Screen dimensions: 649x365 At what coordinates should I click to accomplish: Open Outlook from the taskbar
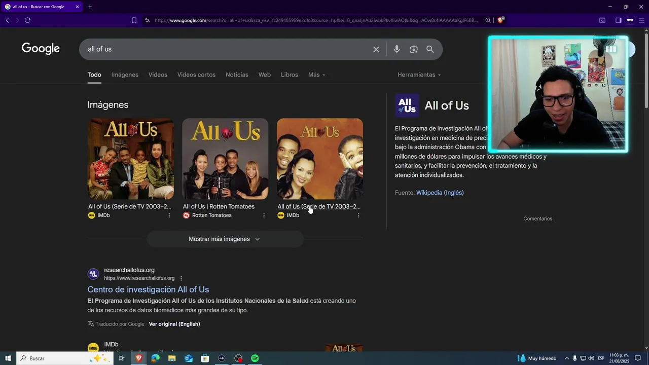[x=189, y=358]
